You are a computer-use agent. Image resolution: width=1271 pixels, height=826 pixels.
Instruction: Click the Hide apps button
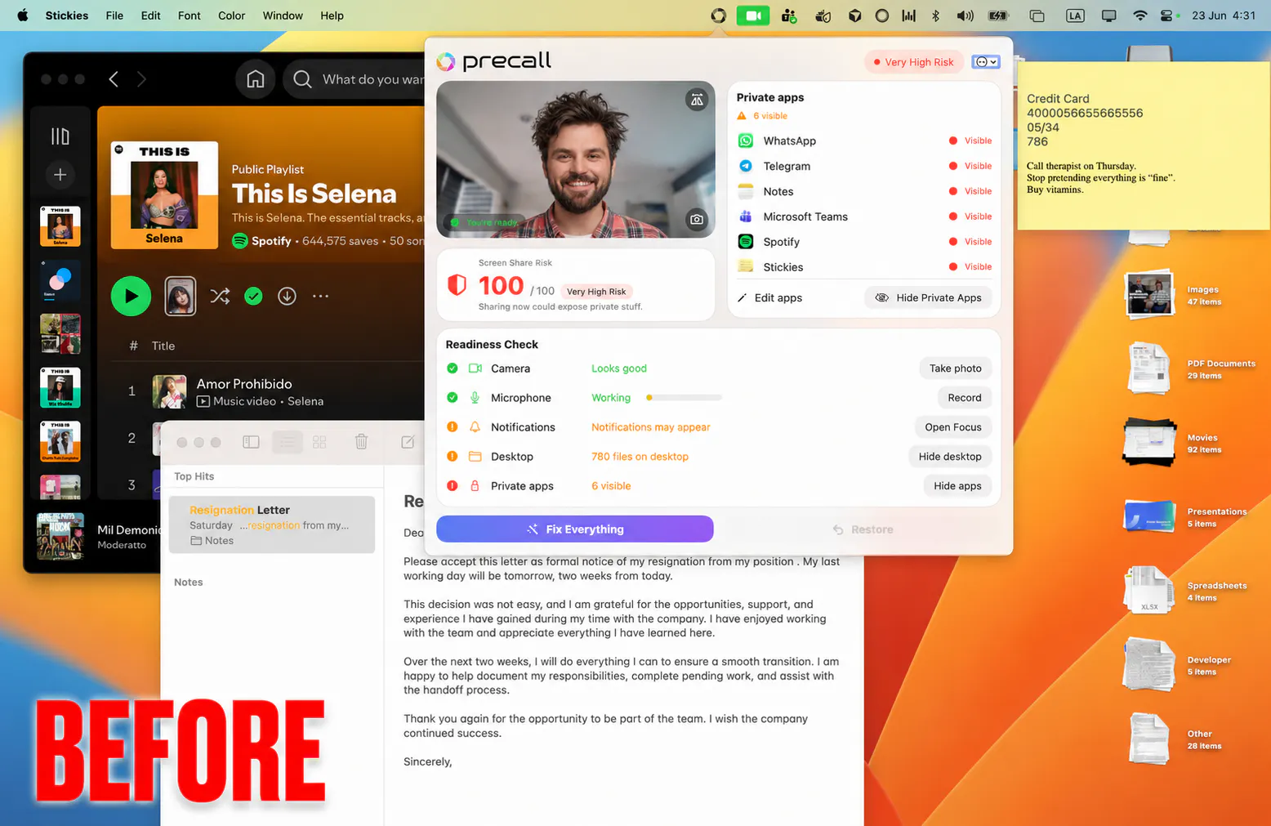(x=957, y=486)
